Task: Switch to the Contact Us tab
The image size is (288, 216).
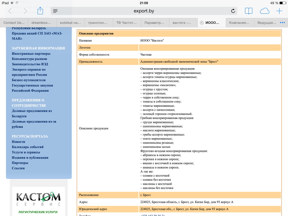Action: 14,23
